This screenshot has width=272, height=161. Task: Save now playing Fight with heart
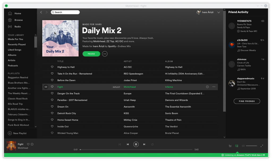pyautogui.click(x=28, y=144)
